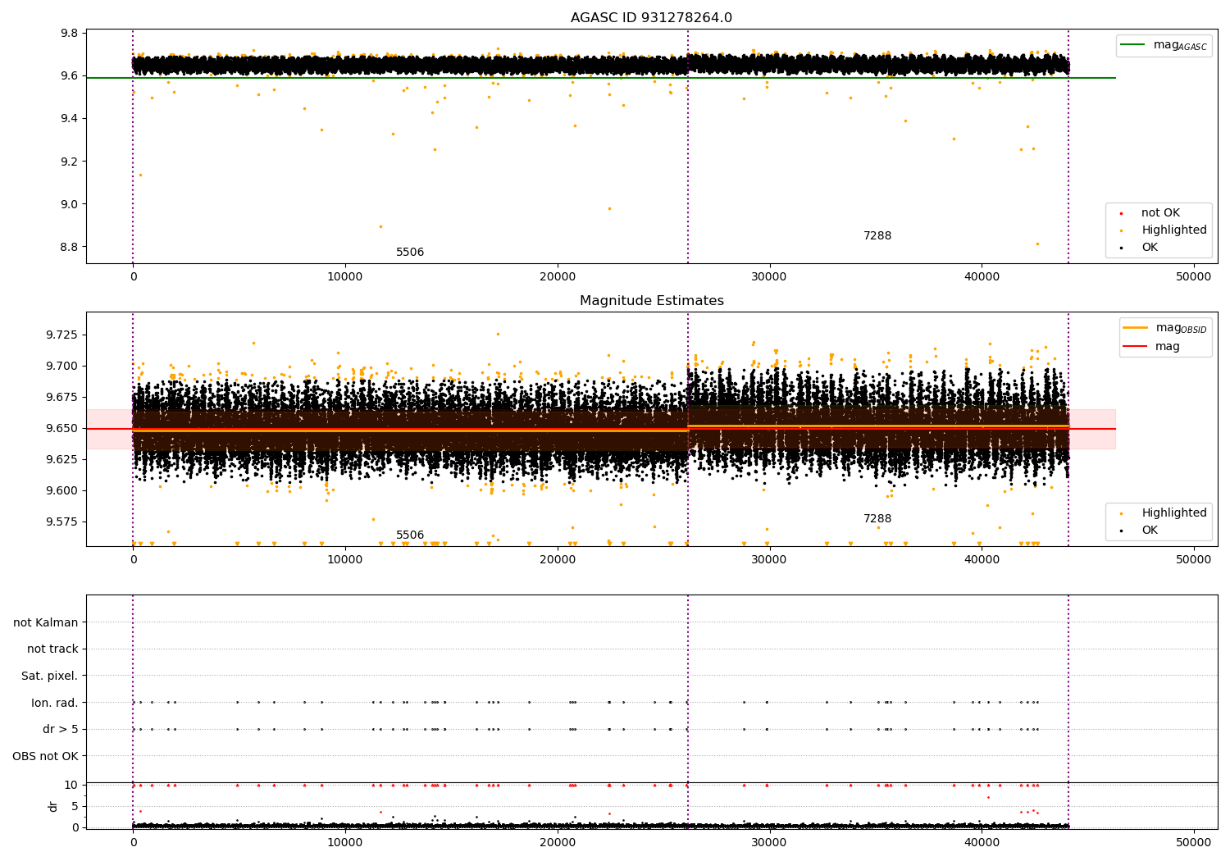1230x861 pixels.
Task: Click the 20000 x-axis tick under top plot
Action: point(558,277)
